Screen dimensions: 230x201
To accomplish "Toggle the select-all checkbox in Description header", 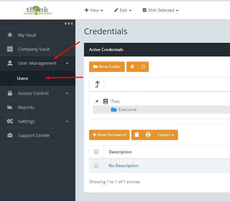I will 96,152.
